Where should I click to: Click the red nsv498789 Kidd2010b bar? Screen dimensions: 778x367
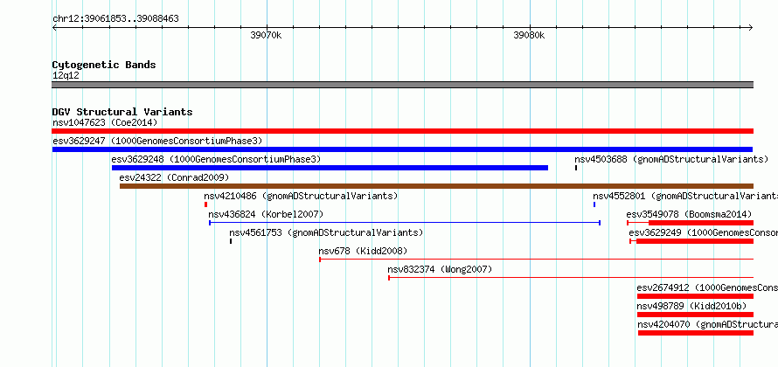(695, 315)
